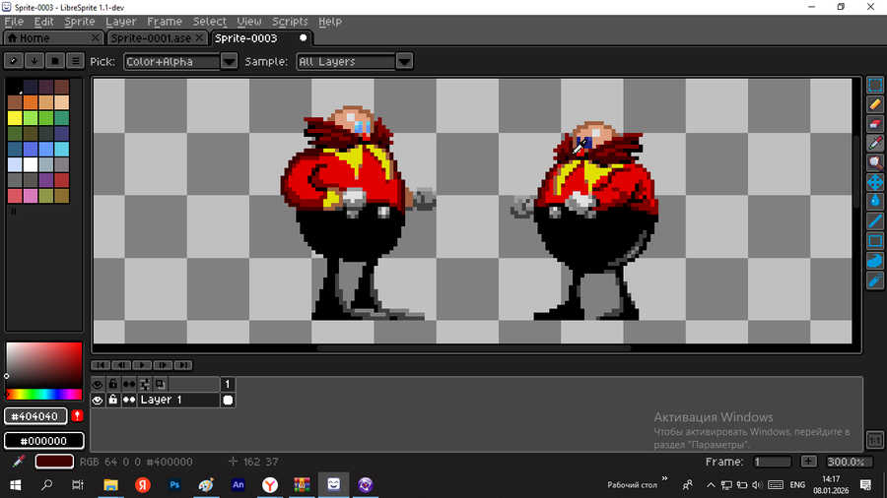887x498 pixels.
Task: Select the Rectangular Marquee tool
Action: click(x=875, y=86)
